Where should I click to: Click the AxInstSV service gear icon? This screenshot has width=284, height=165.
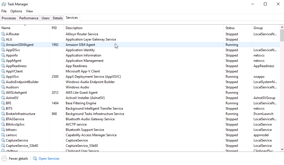tap(3, 98)
